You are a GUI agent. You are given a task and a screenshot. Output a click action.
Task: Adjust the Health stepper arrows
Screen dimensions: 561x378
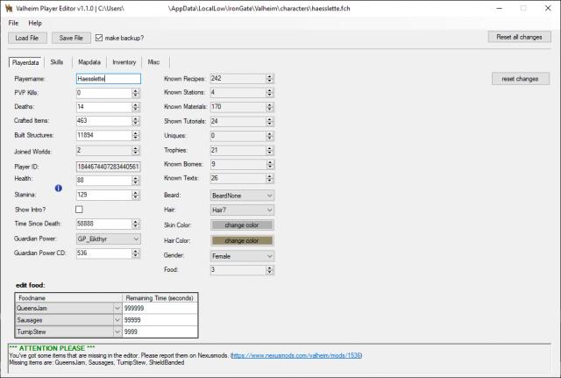(x=135, y=181)
